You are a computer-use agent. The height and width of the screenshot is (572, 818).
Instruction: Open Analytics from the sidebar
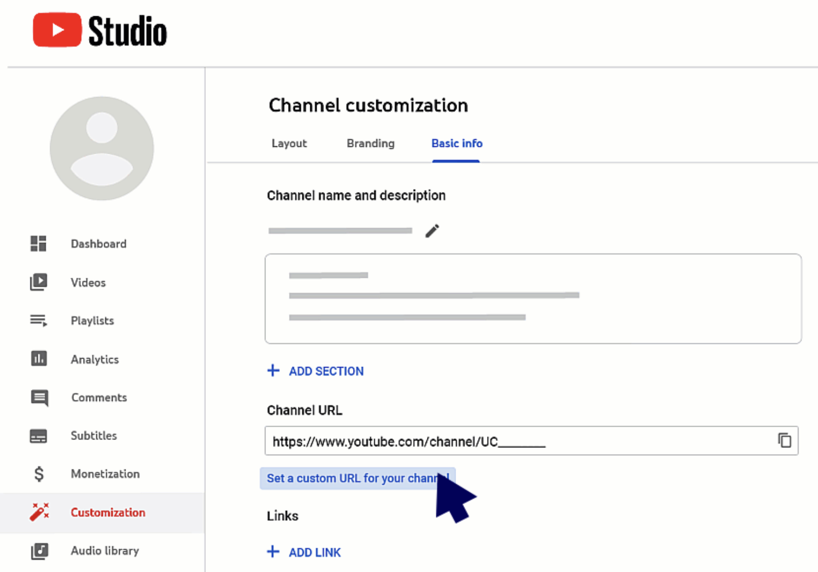[x=39, y=359]
